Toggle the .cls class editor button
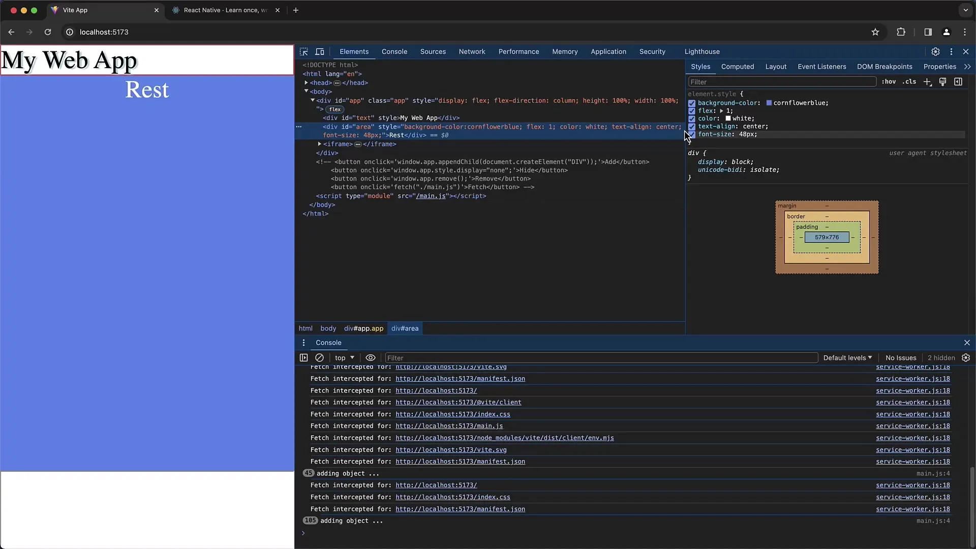Viewport: 976px width, 549px height. coord(909,82)
